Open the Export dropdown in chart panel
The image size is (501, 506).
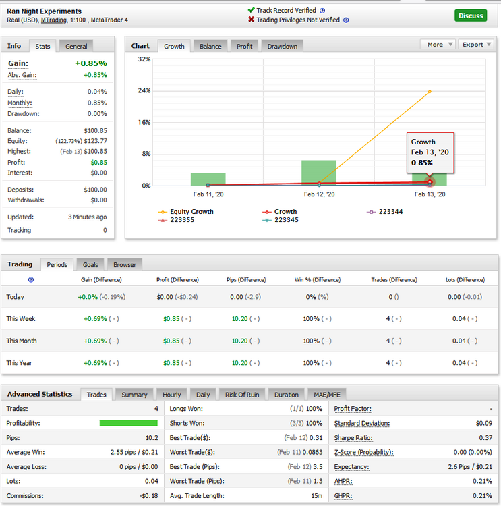click(x=477, y=45)
